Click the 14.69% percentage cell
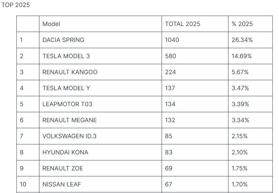The image size is (279, 193). [x=242, y=56]
